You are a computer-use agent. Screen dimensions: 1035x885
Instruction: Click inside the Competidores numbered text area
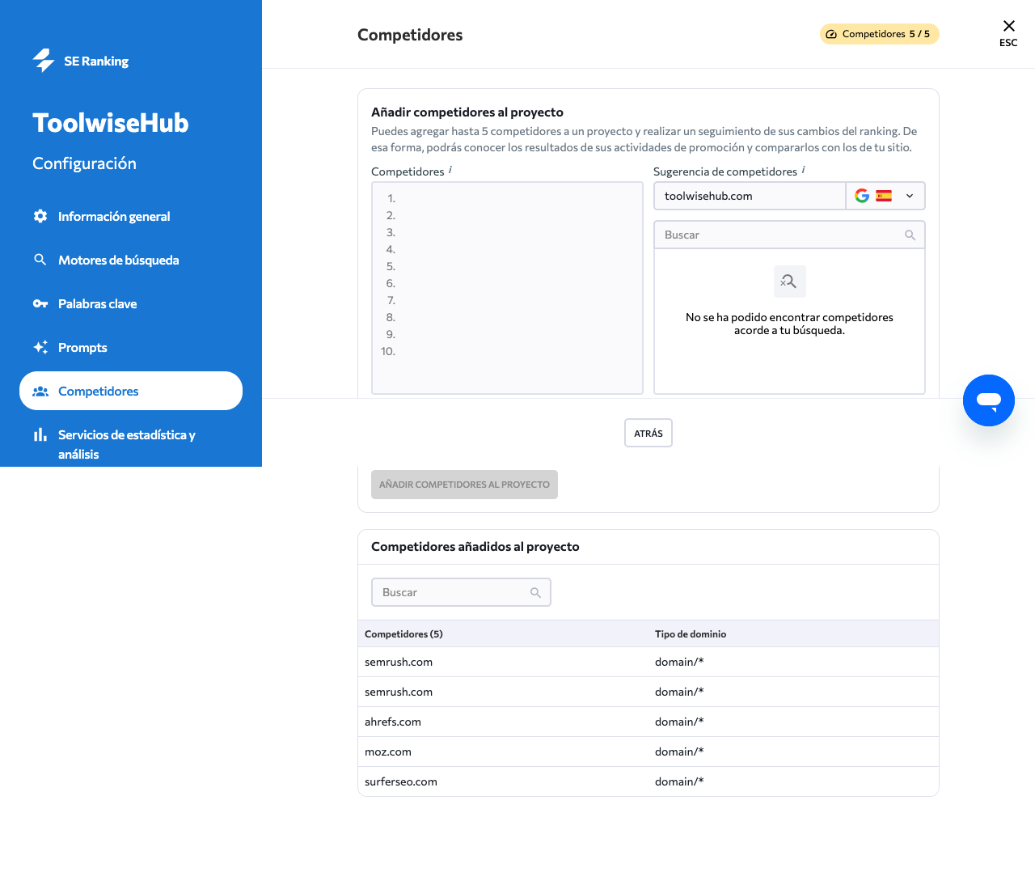(x=507, y=288)
